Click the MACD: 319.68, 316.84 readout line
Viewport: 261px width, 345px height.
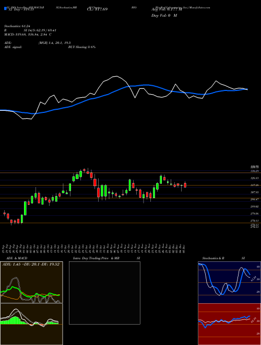[x=28, y=34]
